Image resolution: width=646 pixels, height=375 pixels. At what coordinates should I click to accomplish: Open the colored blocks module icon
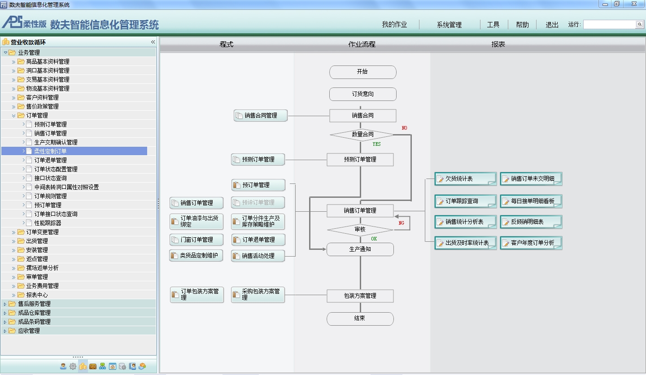point(142,366)
